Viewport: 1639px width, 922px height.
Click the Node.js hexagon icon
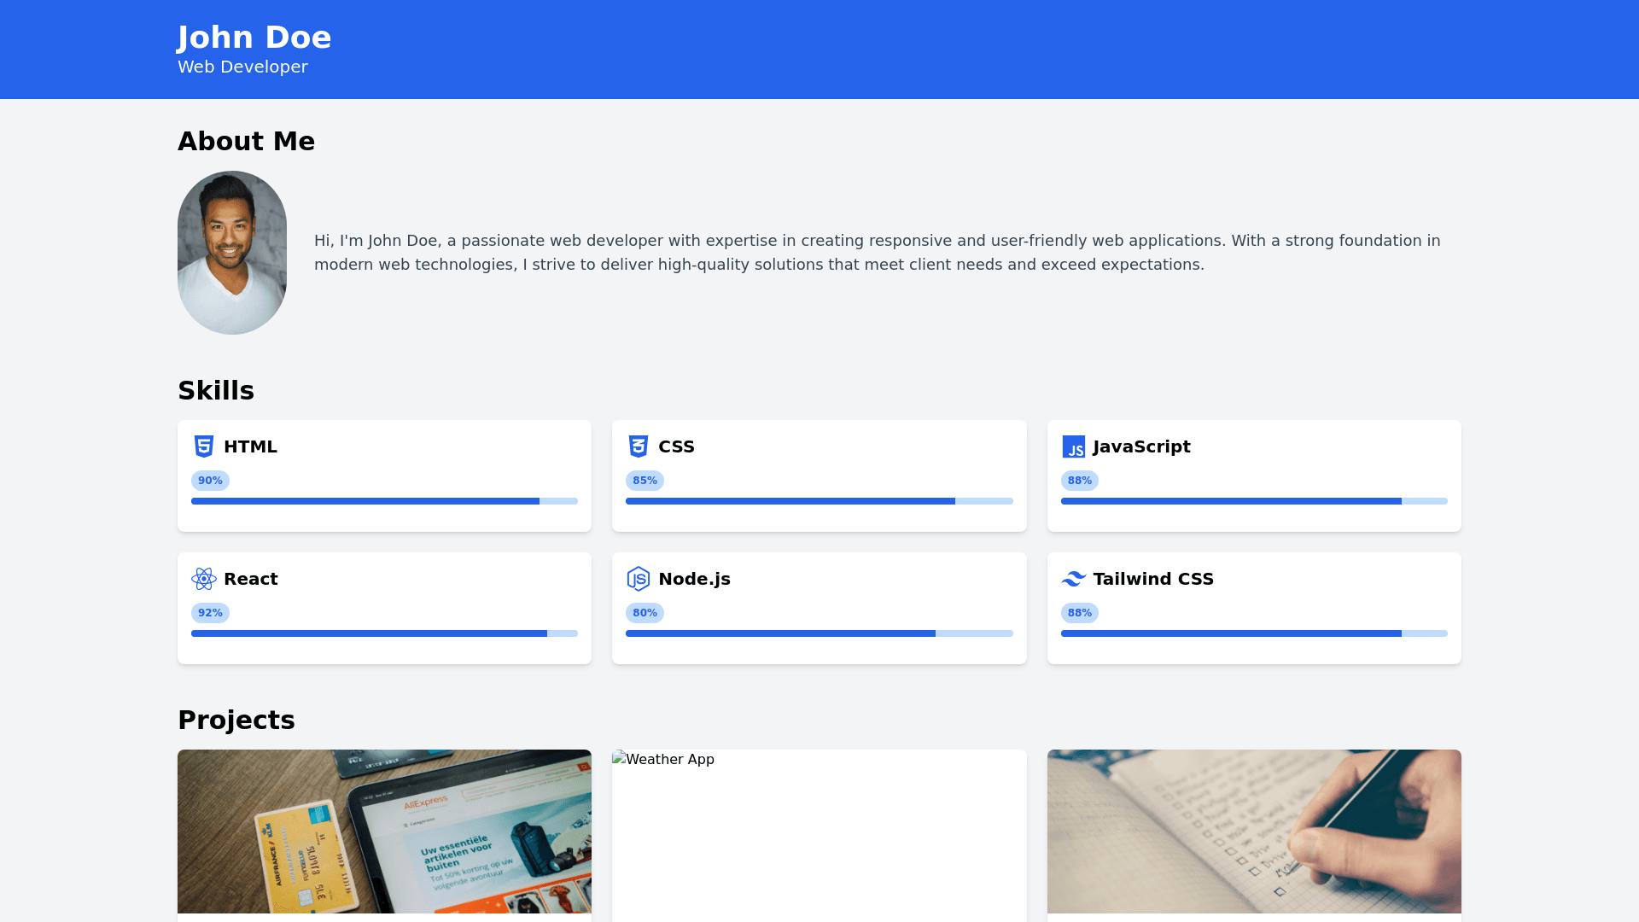[x=638, y=579]
